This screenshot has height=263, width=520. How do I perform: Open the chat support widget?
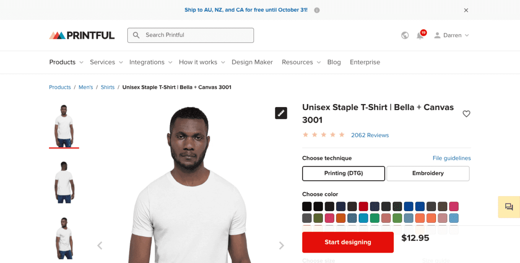point(509,207)
